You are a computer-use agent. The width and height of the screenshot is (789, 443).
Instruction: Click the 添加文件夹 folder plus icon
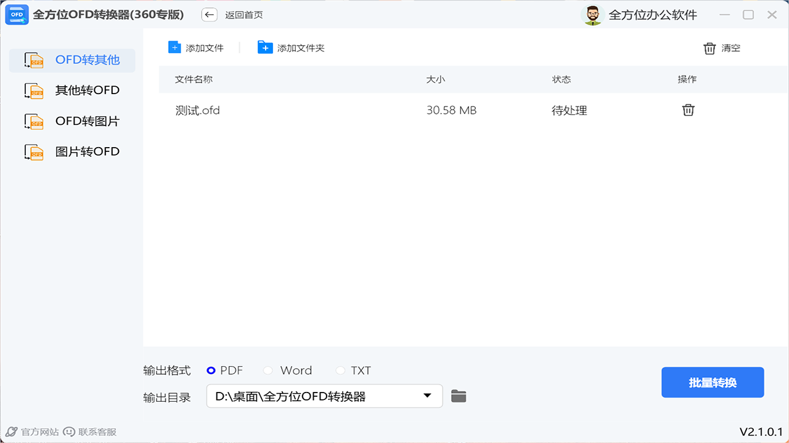266,47
